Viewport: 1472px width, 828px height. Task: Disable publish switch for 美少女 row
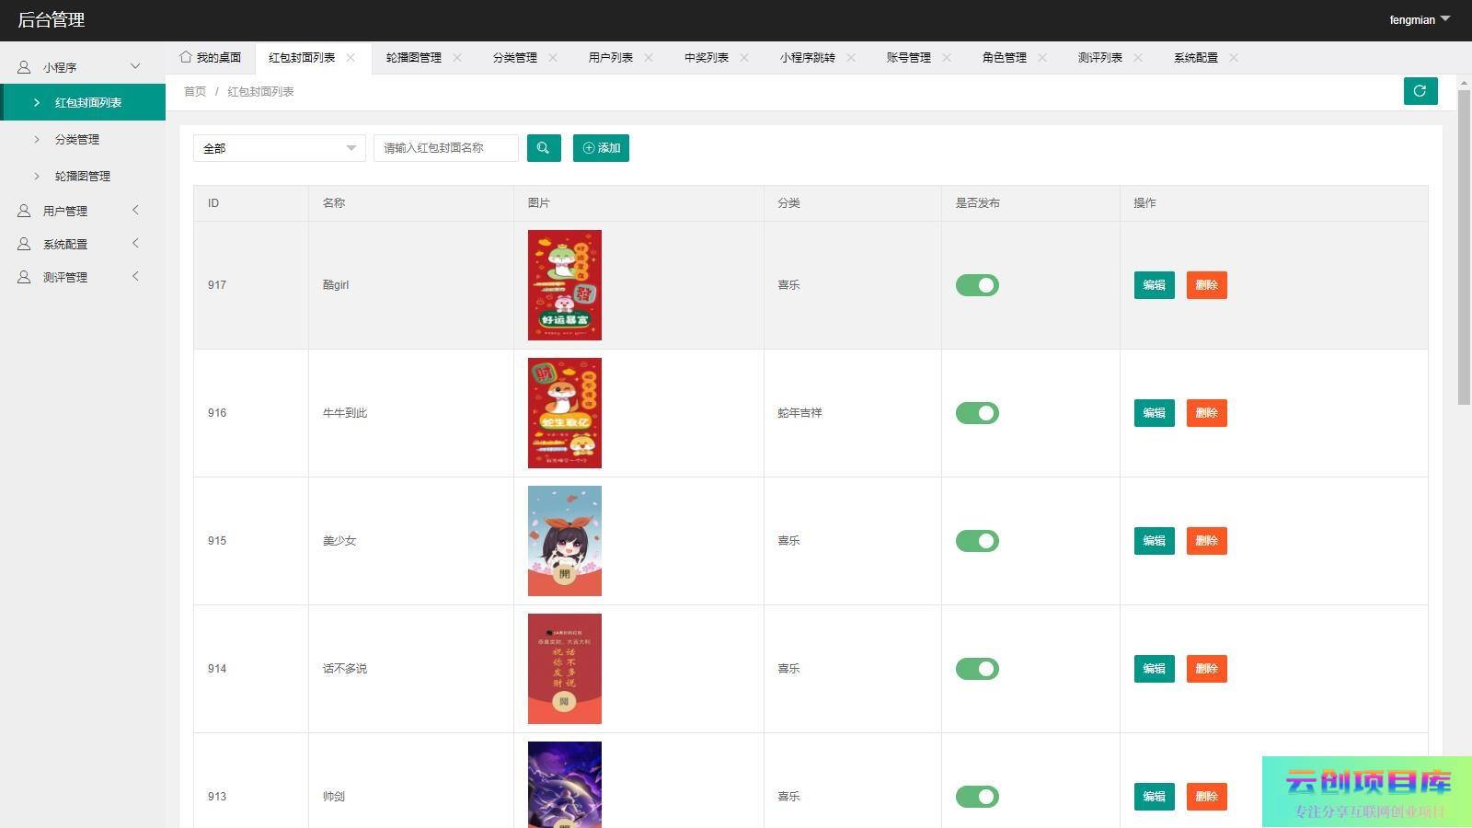tap(977, 541)
